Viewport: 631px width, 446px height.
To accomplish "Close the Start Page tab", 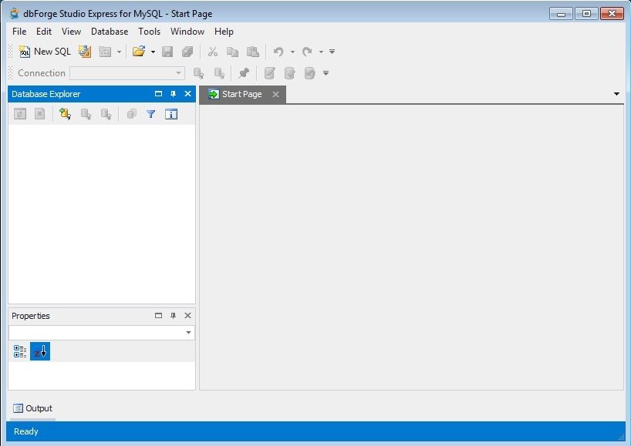I will point(275,94).
